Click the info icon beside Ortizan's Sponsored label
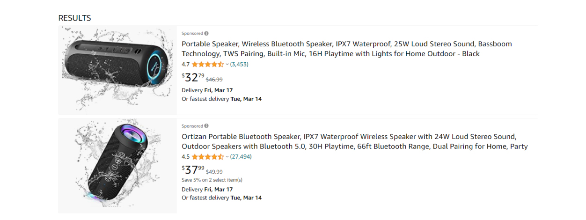Viewport: 586px width, 220px height. pyautogui.click(x=206, y=126)
